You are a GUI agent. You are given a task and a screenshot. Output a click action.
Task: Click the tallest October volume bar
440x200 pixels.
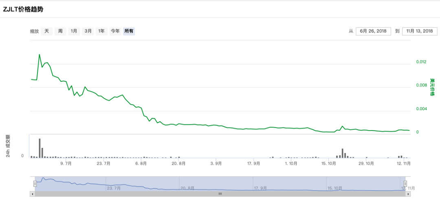343,153
